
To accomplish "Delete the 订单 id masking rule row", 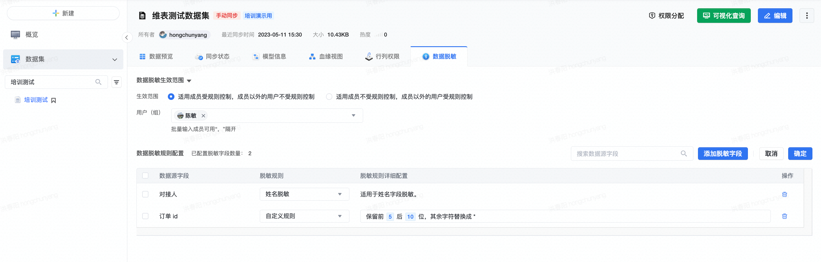I will click(x=784, y=216).
